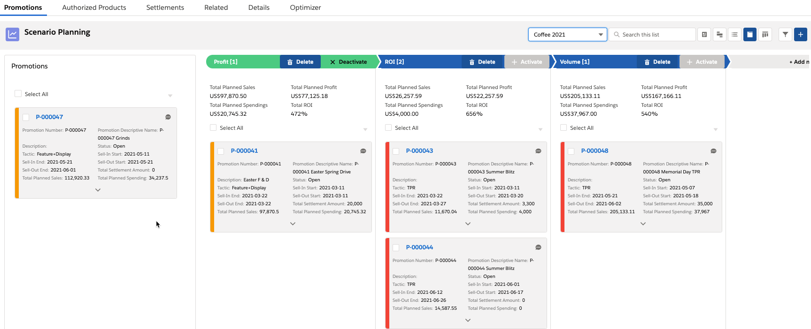Click the Scenario Planning chart icon
Image resolution: width=811 pixels, height=329 pixels.
pos(12,34)
